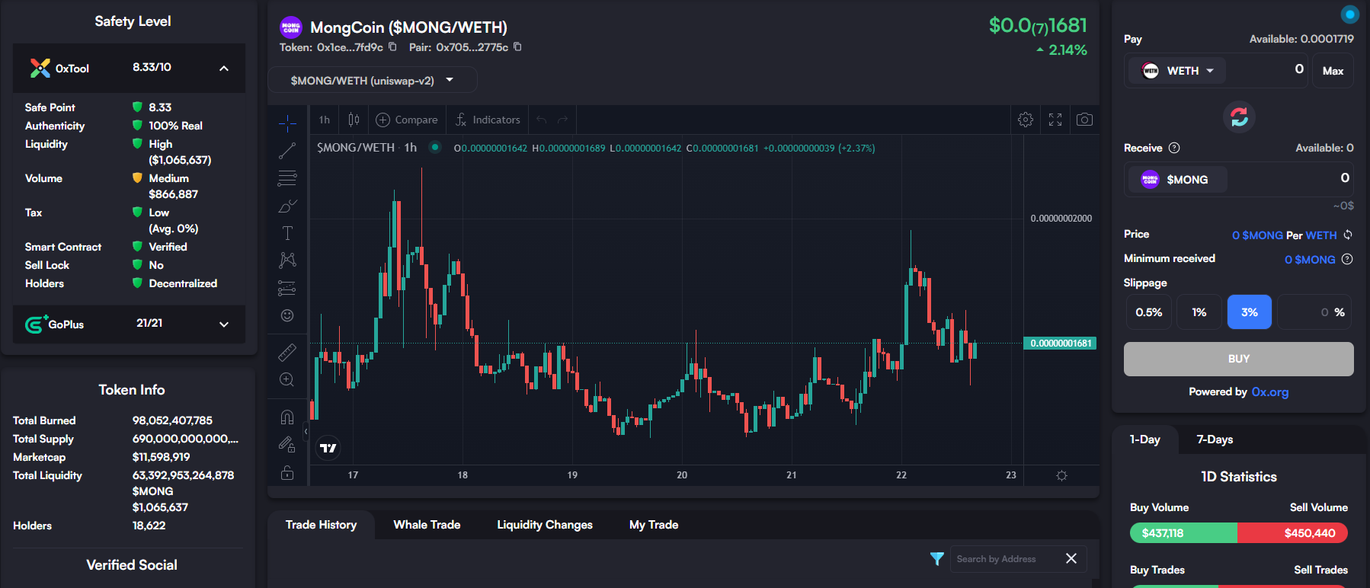1370x588 pixels.
Task: Change the candlestick chart style
Action: pyautogui.click(x=354, y=120)
